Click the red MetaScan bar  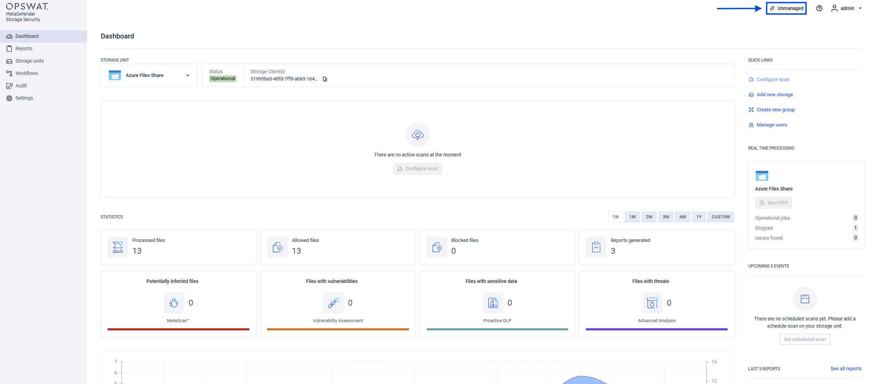178,329
